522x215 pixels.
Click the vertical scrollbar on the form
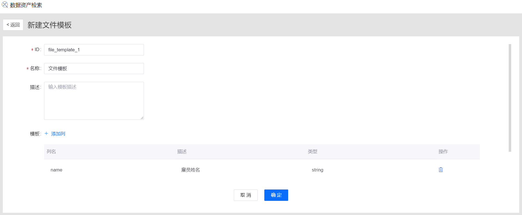coord(510,98)
